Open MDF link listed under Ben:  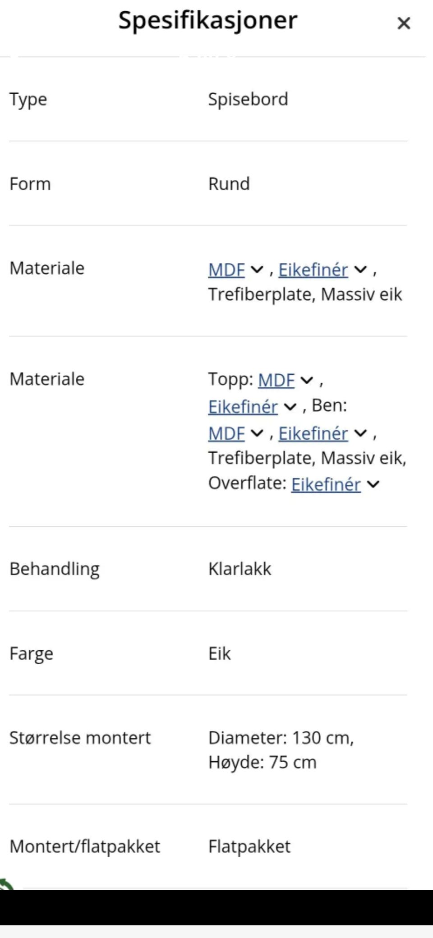(x=226, y=434)
